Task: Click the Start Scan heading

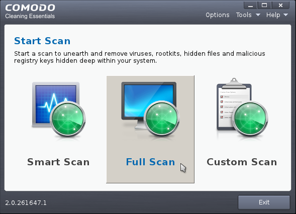Action: point(42,41)
